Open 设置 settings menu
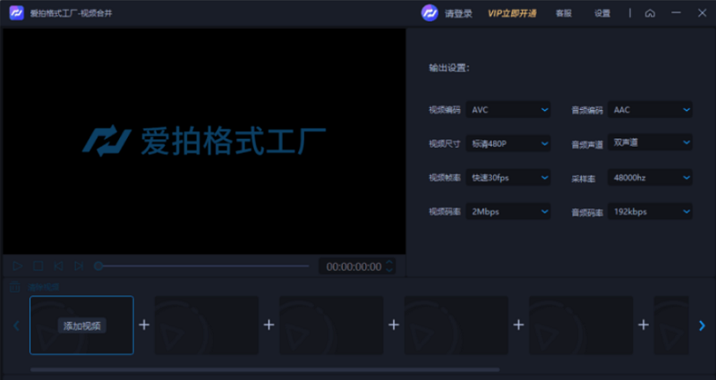 602,13
